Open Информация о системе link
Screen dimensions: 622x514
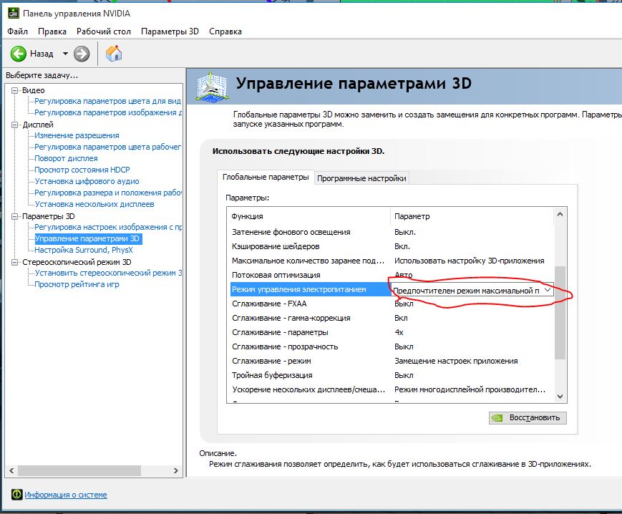(66, 495)
